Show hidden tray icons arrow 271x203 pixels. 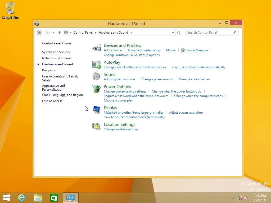point(233,198)
